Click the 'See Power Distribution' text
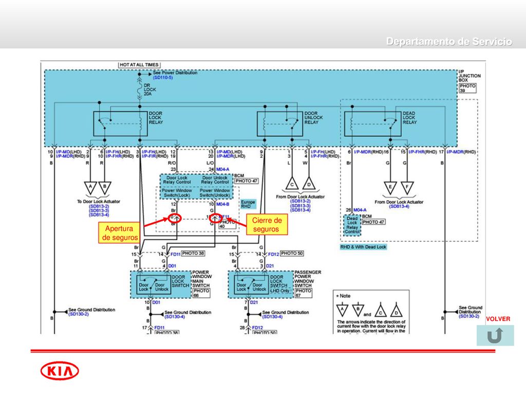The height and width of the screenshot is (395, 526). coord(175,73)
